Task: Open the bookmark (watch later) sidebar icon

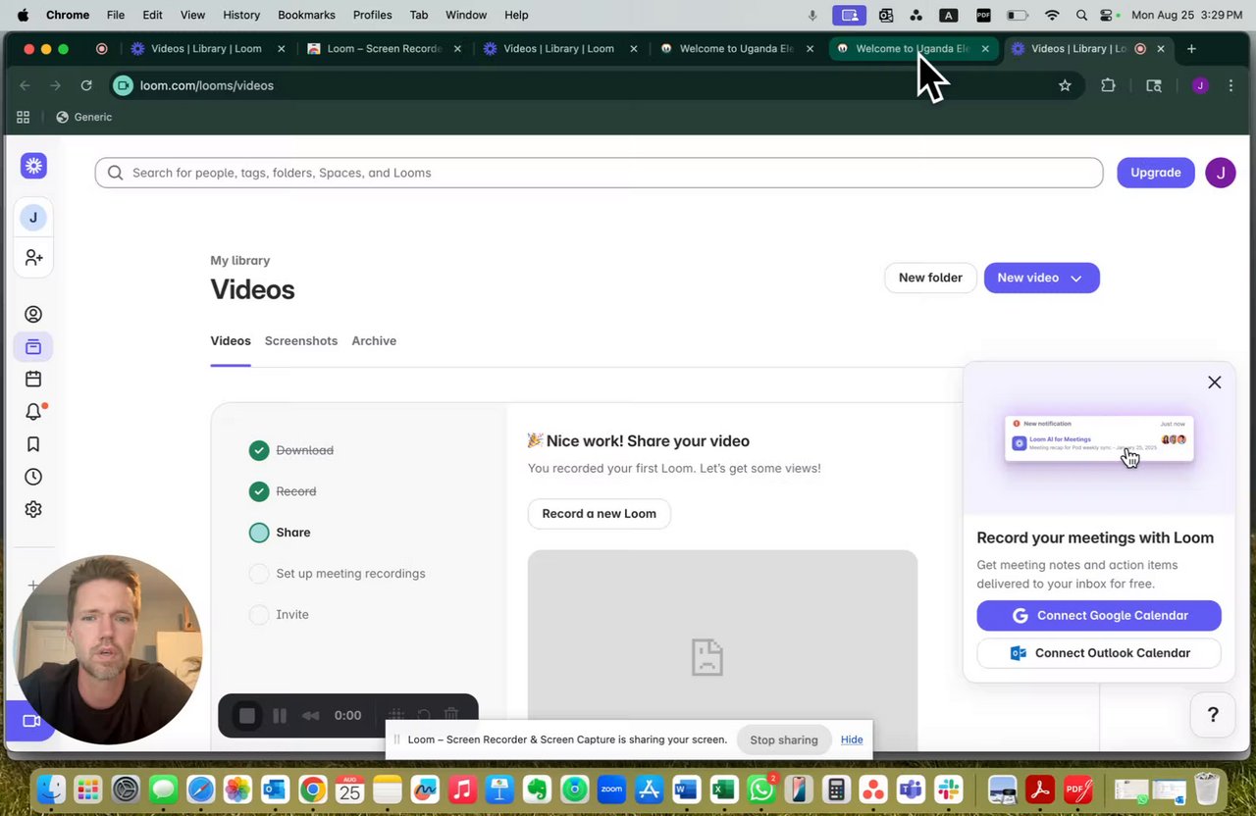Action: point(33,444)
